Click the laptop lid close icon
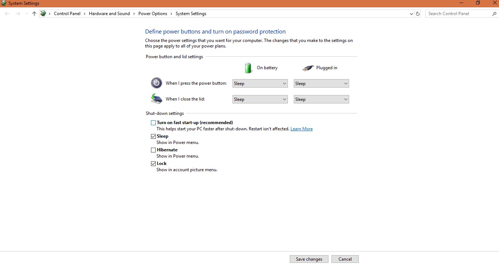The height and width of the screenshot is (264, 499). (156, 99)
